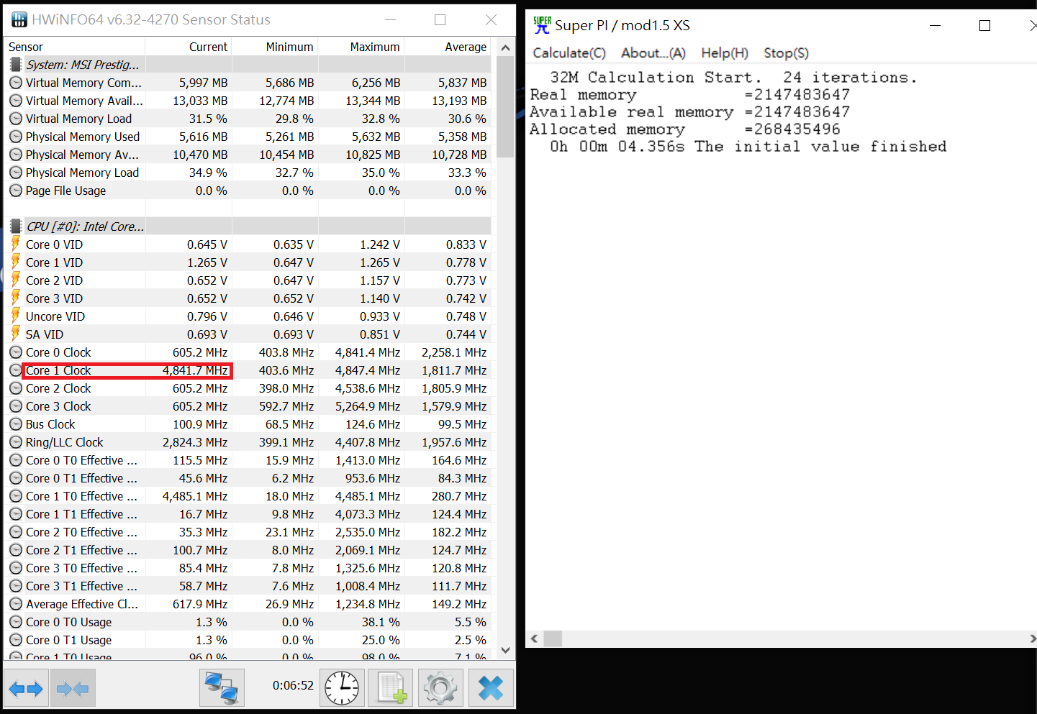The width and height of the screenshot is (1037, 714).
Task: Select the Core 3 VID row label
Action: (x=54, y=298)
